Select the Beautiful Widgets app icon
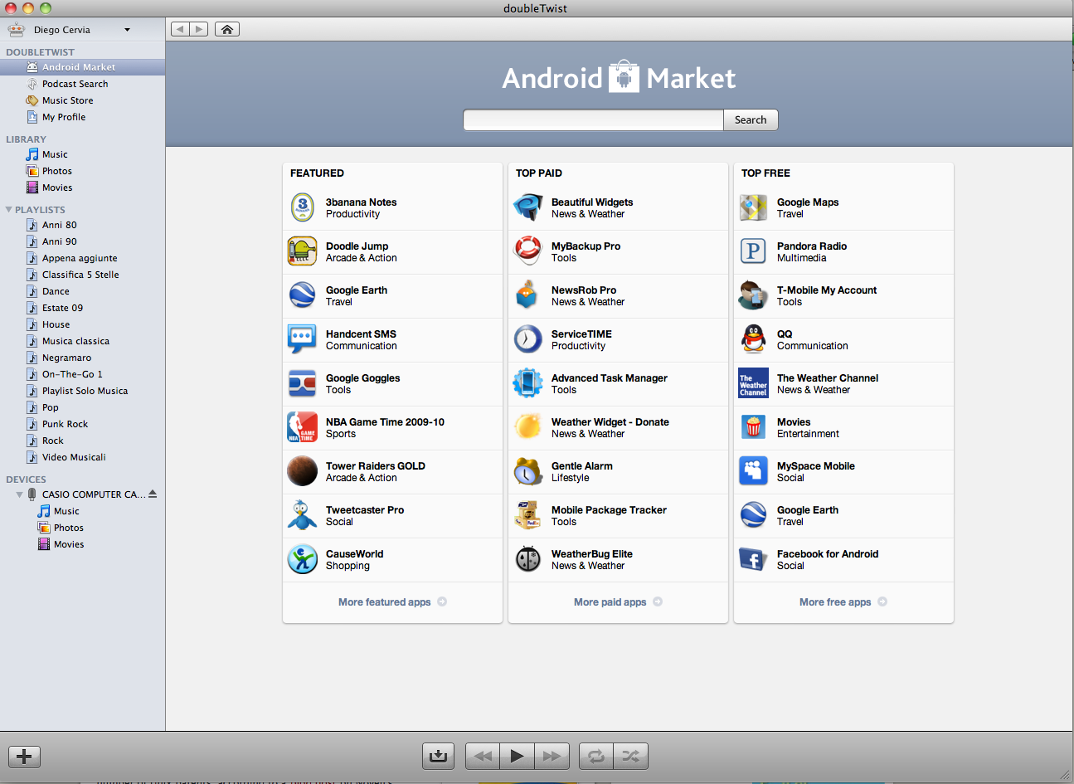This screenshot has height=784, width=1074. [527, 207]
